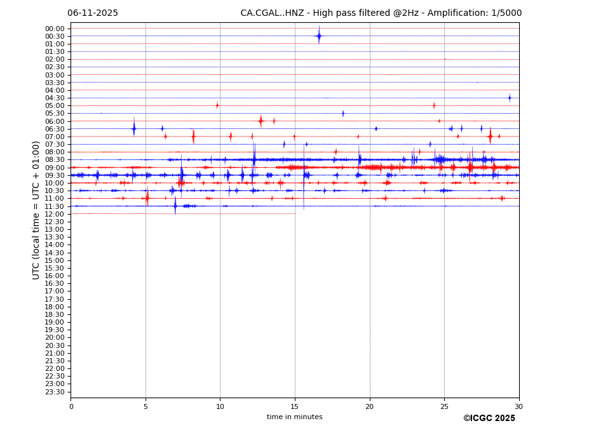Click the "time in minutes" axis label
This screenshot has width=589, height=442.
coord(294,417)
